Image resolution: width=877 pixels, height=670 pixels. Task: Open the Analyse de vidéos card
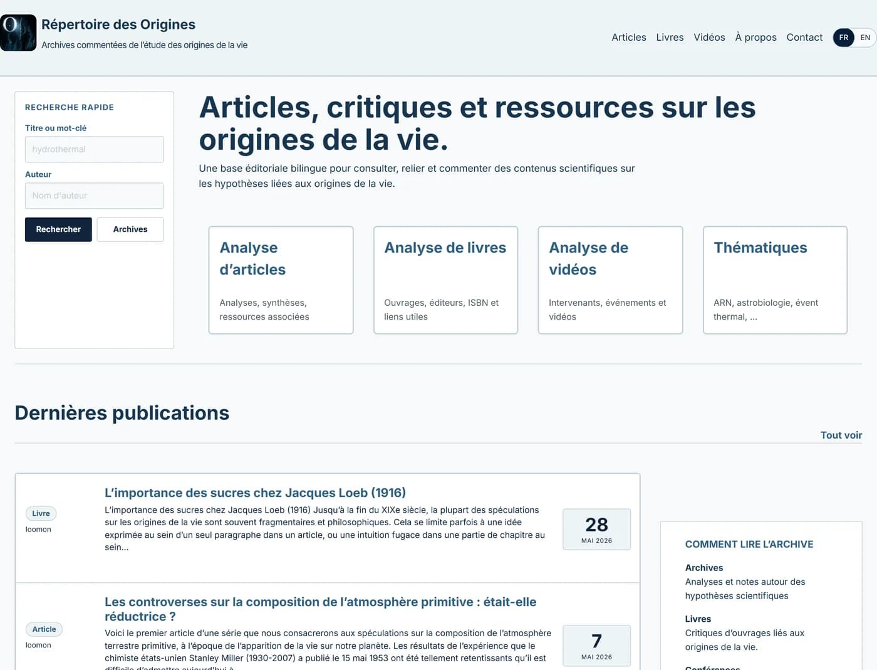(610, 280)
